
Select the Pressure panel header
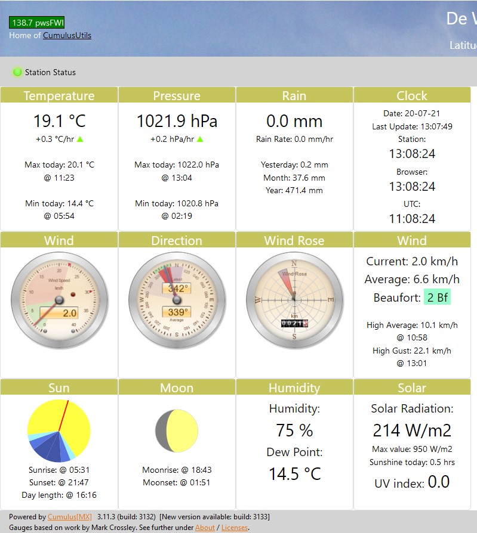click(x=177, y=95)
